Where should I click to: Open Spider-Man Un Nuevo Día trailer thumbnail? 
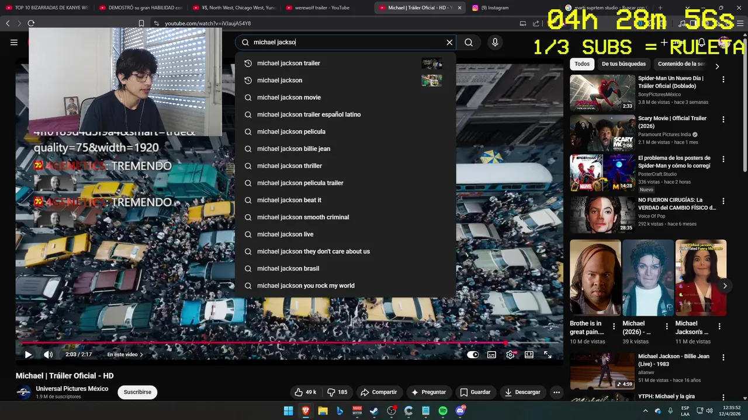coord(602,93)
